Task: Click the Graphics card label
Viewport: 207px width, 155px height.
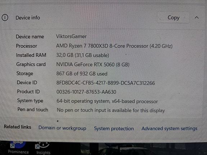Action: (x=31, y=64)
